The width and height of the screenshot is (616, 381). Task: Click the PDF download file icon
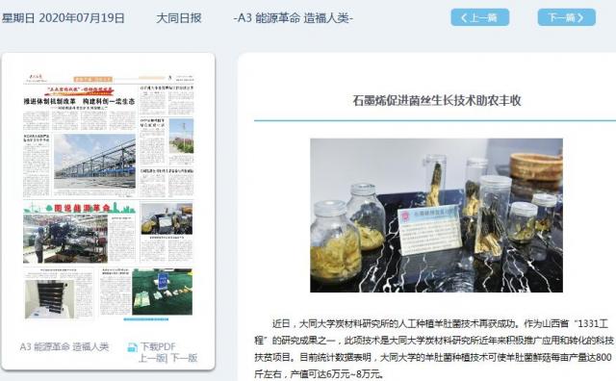point(133,347)
